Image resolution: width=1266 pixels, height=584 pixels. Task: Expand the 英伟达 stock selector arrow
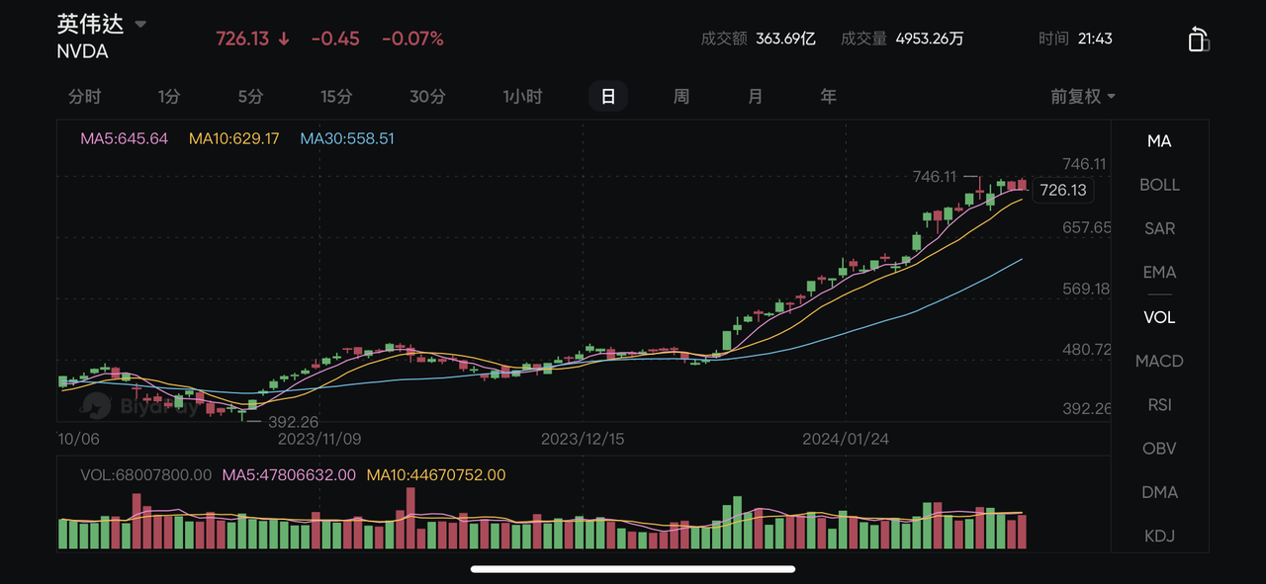click(140, 24)
